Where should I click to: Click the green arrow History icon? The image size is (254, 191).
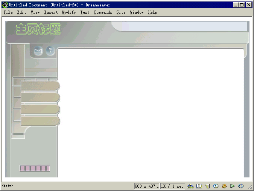tap(233, 186)
